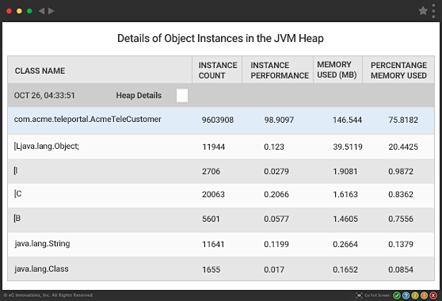Click the eG Innovations copyright text
442x301 pixels.
[48, 295]
